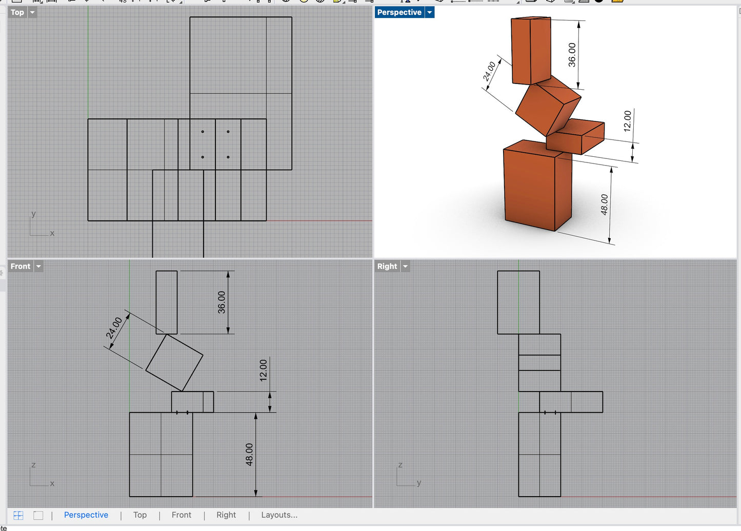Screen dimensions: 741x531
Task: Pick the 24.00 dimension text in Front viewport
Action: pyautogui.click(x=114, y=328)
